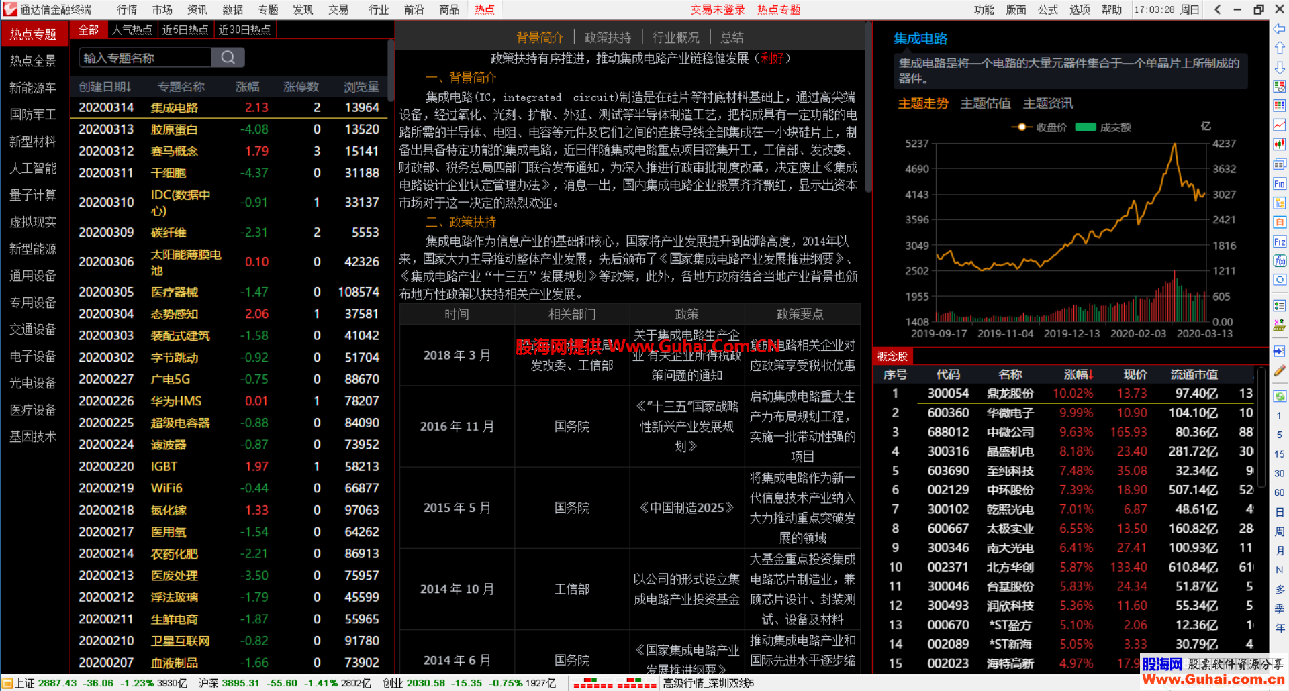This screenshot has width=1289, height=691.
Task: Sort stocks by 流通市值 column header
Action: pyautogui.click(x=1194, y=374)
